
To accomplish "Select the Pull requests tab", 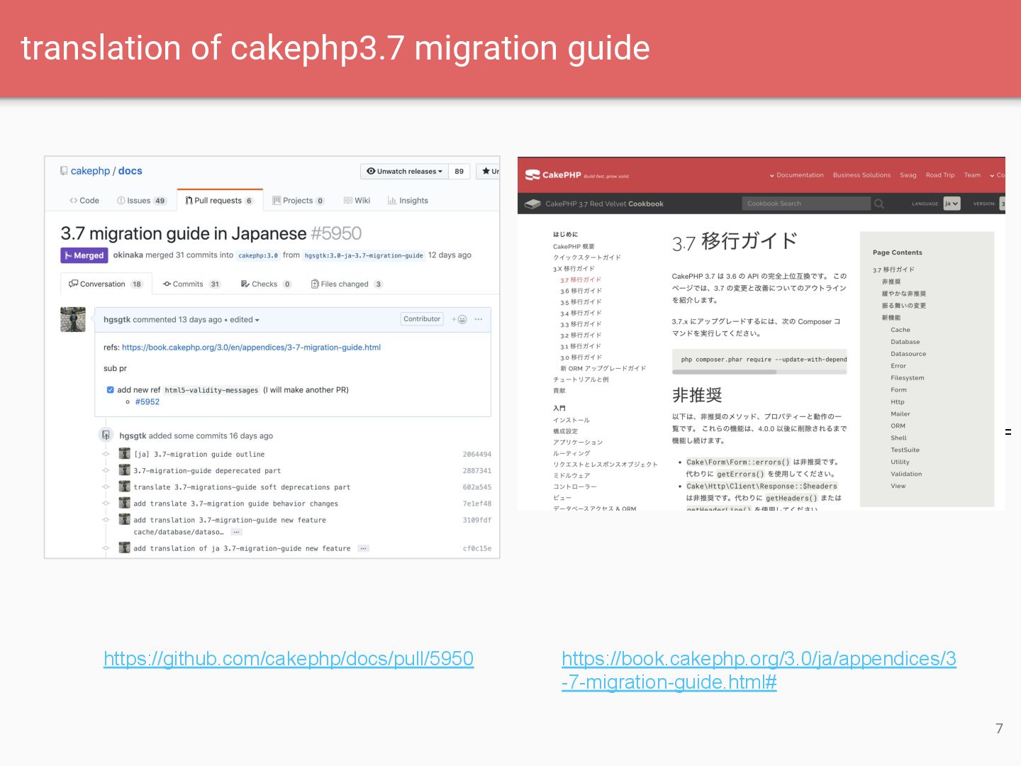I will (219, 201).
